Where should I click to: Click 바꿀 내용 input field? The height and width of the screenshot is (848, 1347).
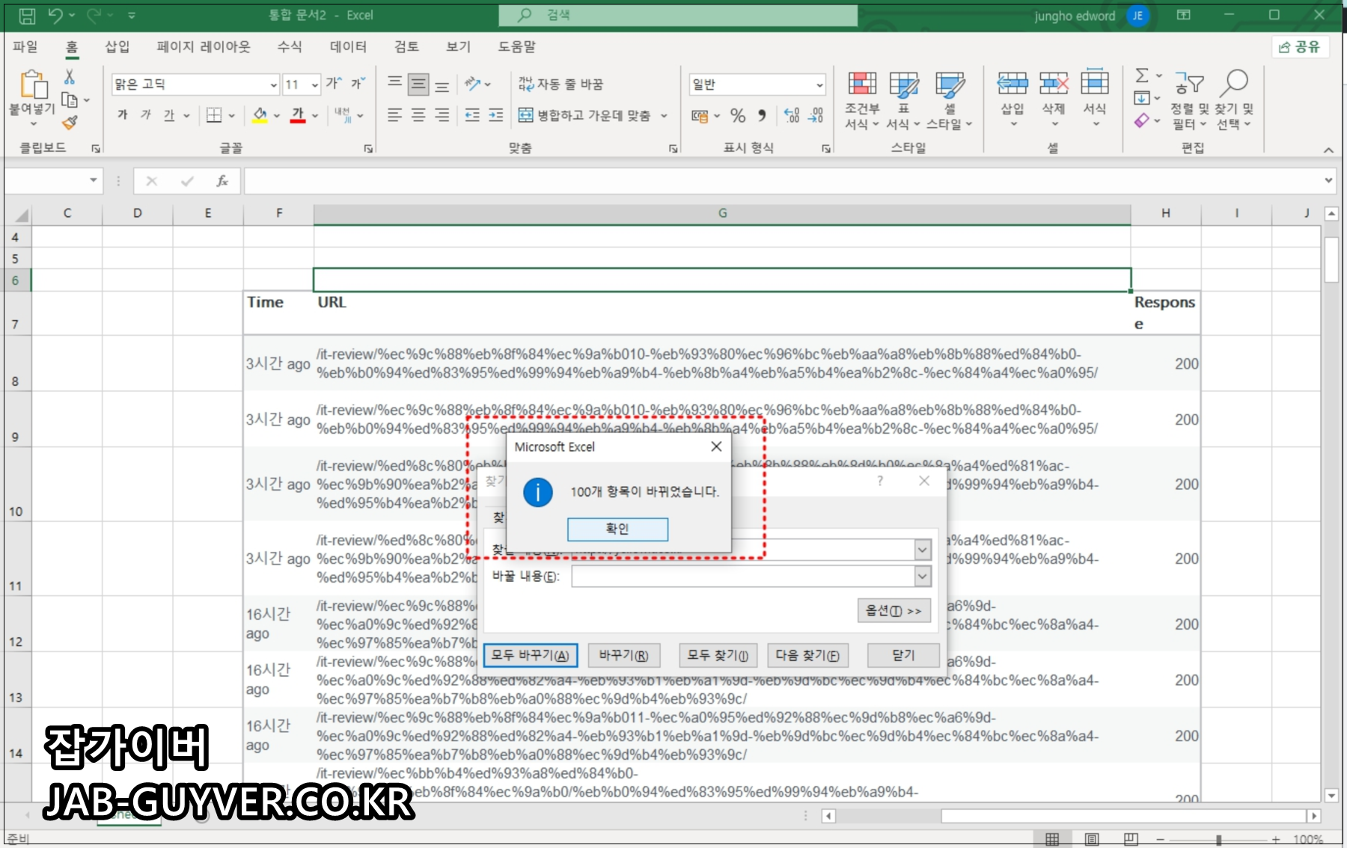pyautogui.click(x=743, y=577)
